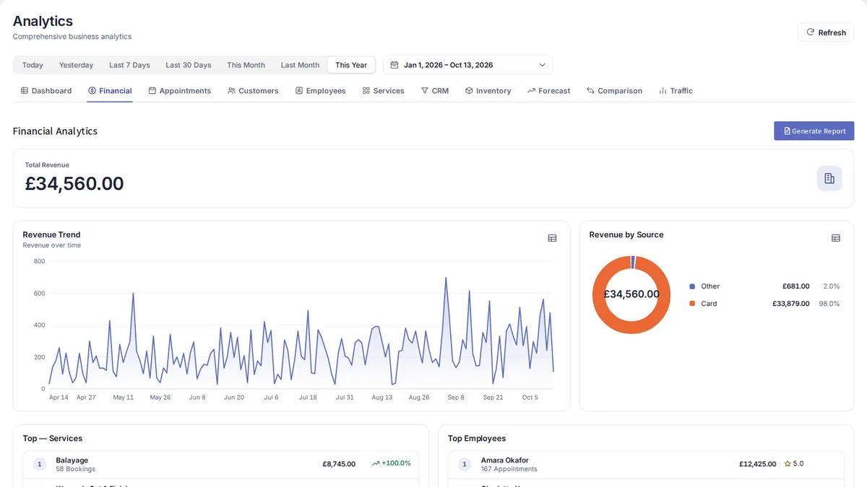
Task: Click the rank 1 badge beside Balayage
Action: [39, 464]
